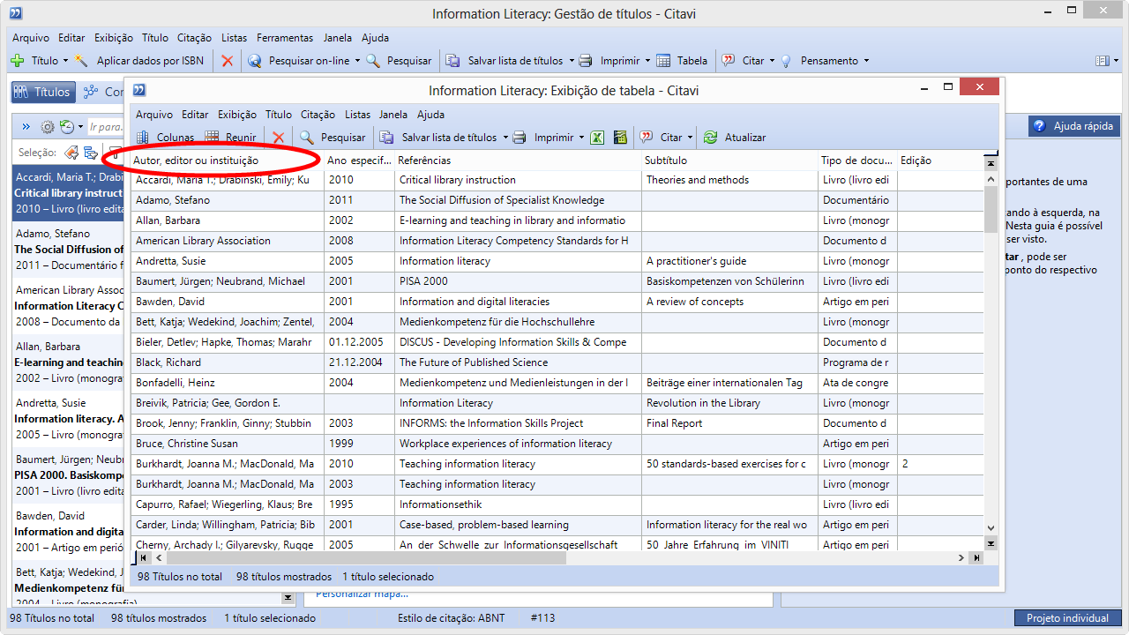Image resolution: width=1129 pixels, height=635 pixels.
Task: Open Título dropdown arrow in main toolbar
Action: 65,61
